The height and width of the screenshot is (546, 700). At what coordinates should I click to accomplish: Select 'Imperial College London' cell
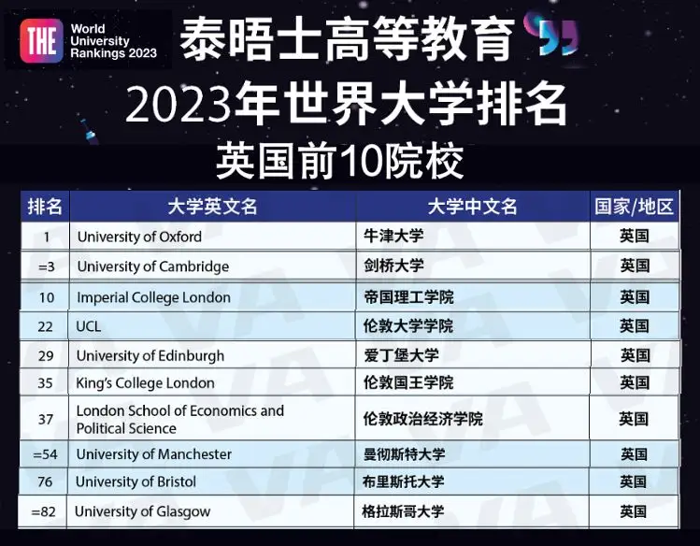tap(212, 297)
